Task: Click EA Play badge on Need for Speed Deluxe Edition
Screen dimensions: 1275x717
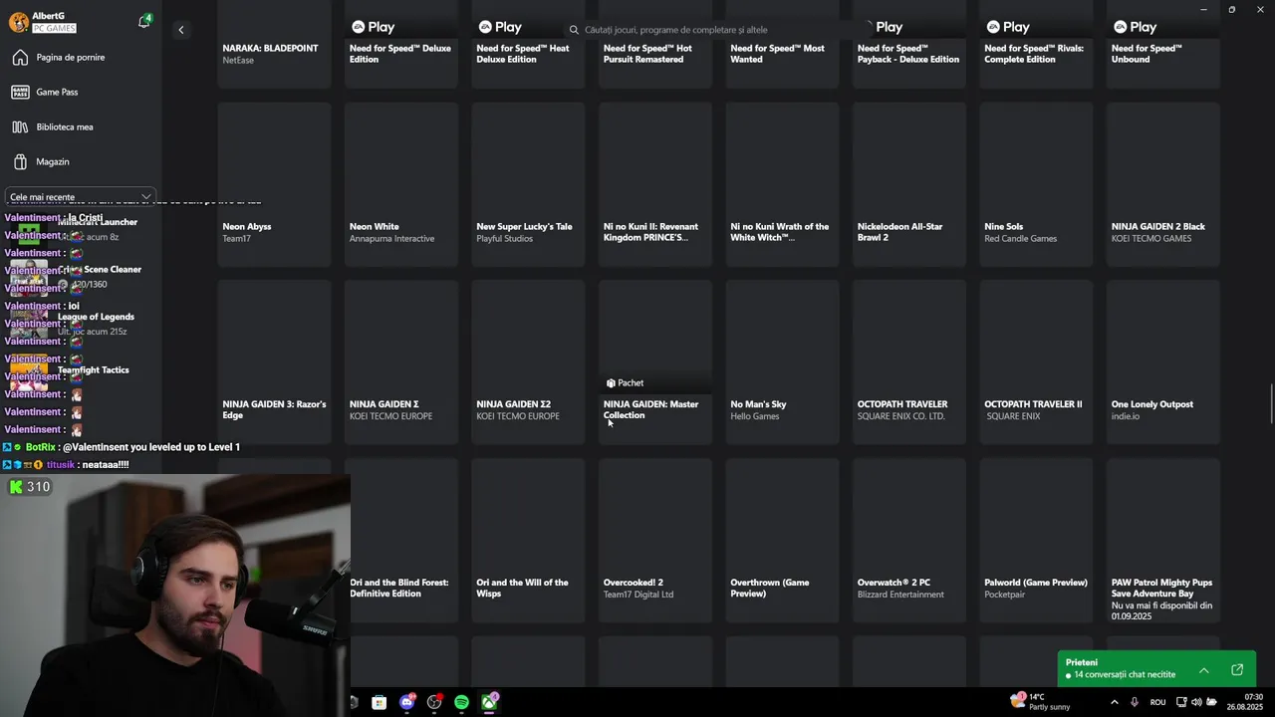Action: [x=373, y=27]
